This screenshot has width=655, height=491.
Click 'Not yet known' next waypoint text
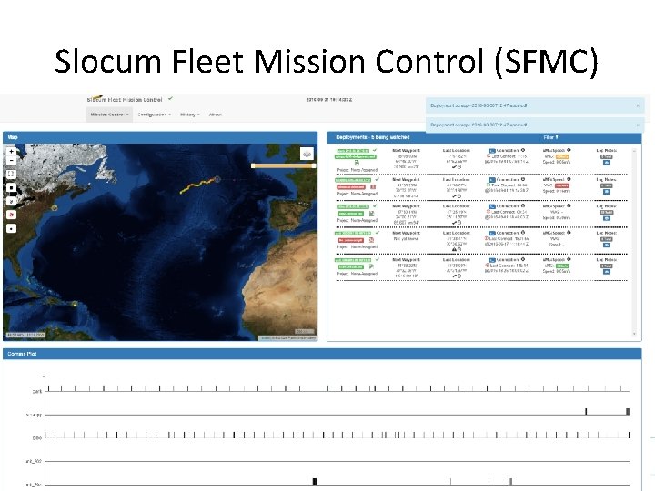pyautogui.click(x=406, y=239)
